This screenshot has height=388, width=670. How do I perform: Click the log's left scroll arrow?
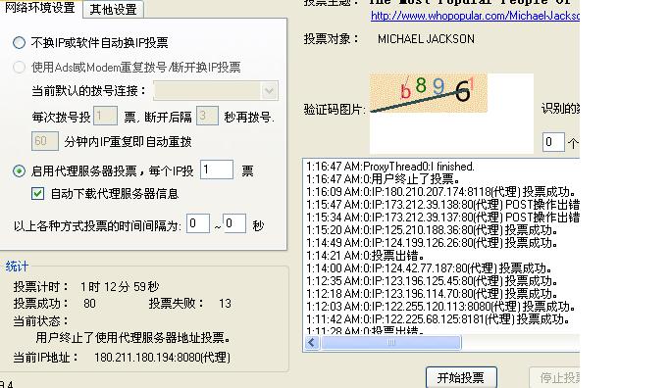[312, 342]
